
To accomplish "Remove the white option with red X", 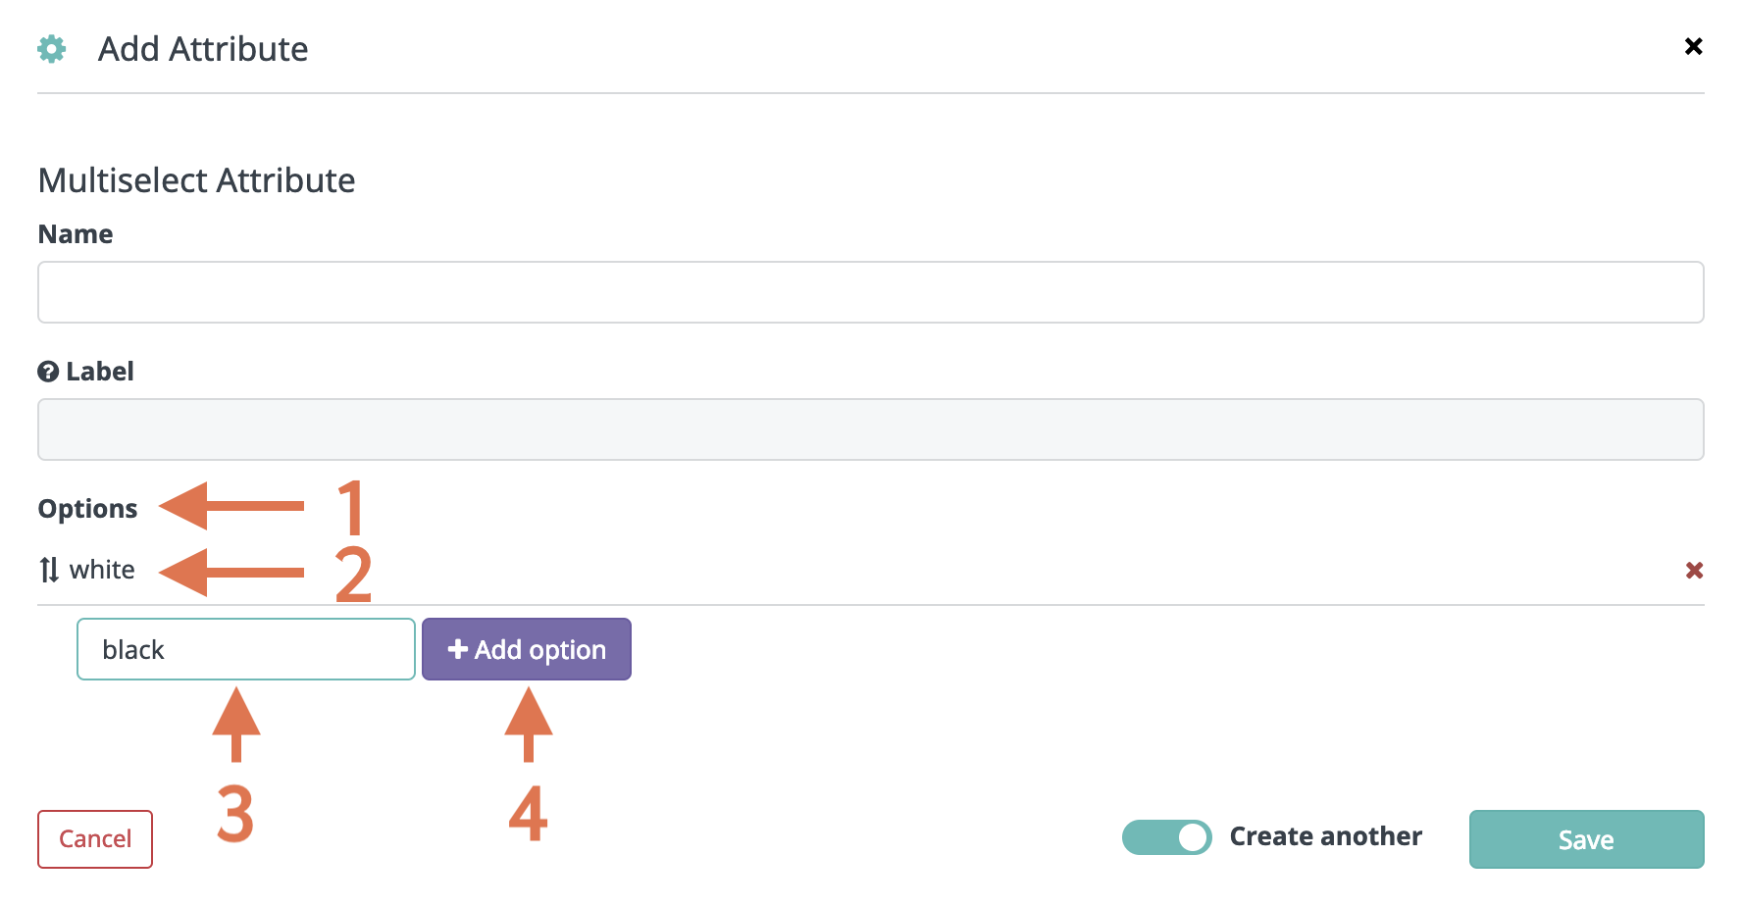I will click(1694, 570).
